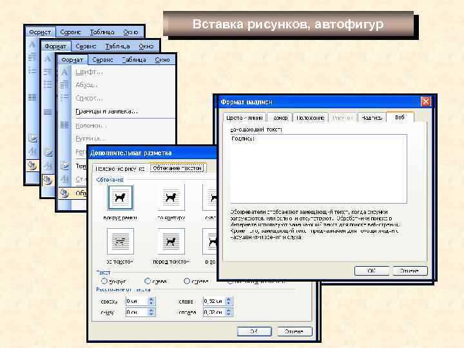Viewport: 464px width, 348px height.
Task: Select the 'вокруг' text wrap radio button
Action: coord(104,281)
